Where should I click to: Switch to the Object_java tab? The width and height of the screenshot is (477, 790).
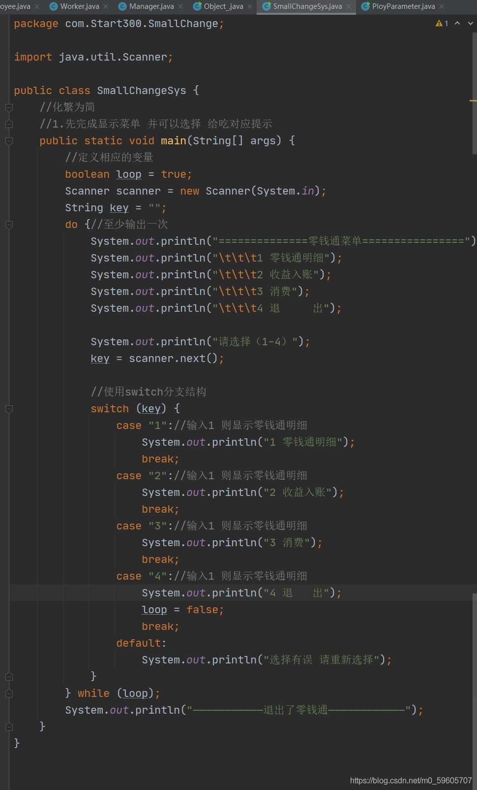pos(223,6)
